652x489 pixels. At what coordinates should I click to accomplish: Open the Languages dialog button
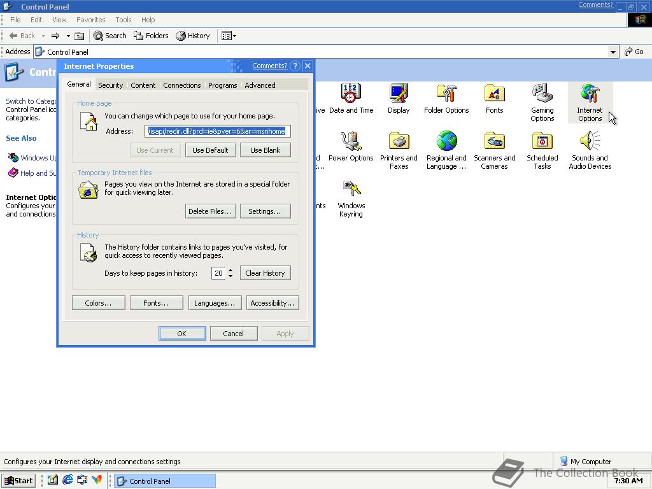click(x=215, y=303)
